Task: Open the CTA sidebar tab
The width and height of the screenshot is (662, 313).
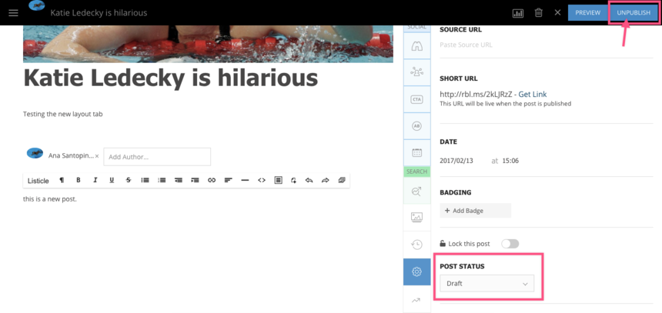Action: tap(416, 99)
